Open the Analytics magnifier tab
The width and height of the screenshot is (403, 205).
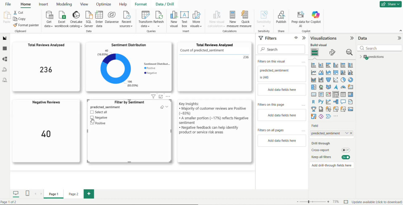click(x=349, y=53)
